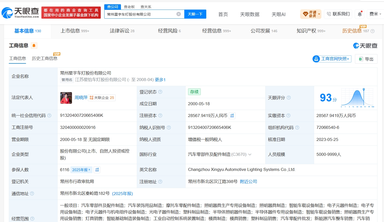Click 增值税一般纳税人 taxpayer qualification

[x=205, y=140]
